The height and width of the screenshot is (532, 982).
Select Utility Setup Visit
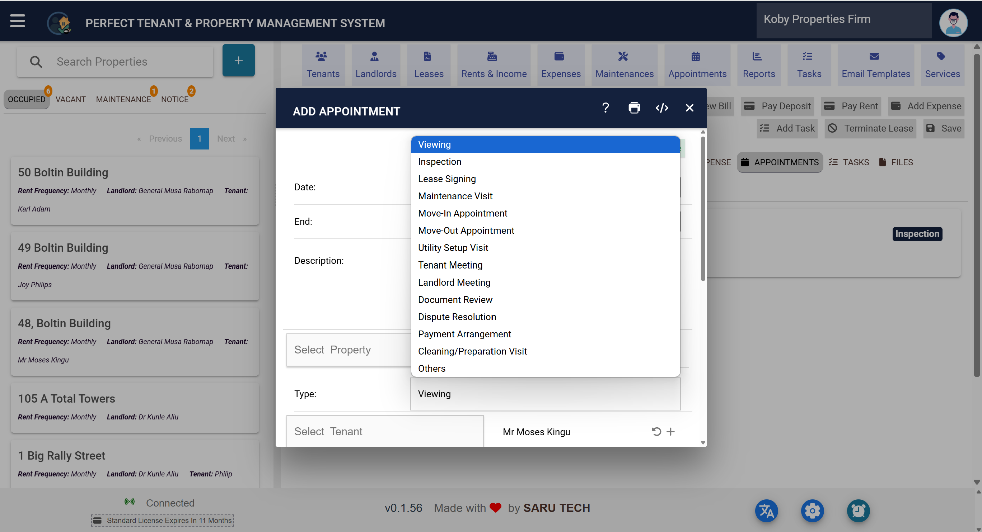pos(546,247)
